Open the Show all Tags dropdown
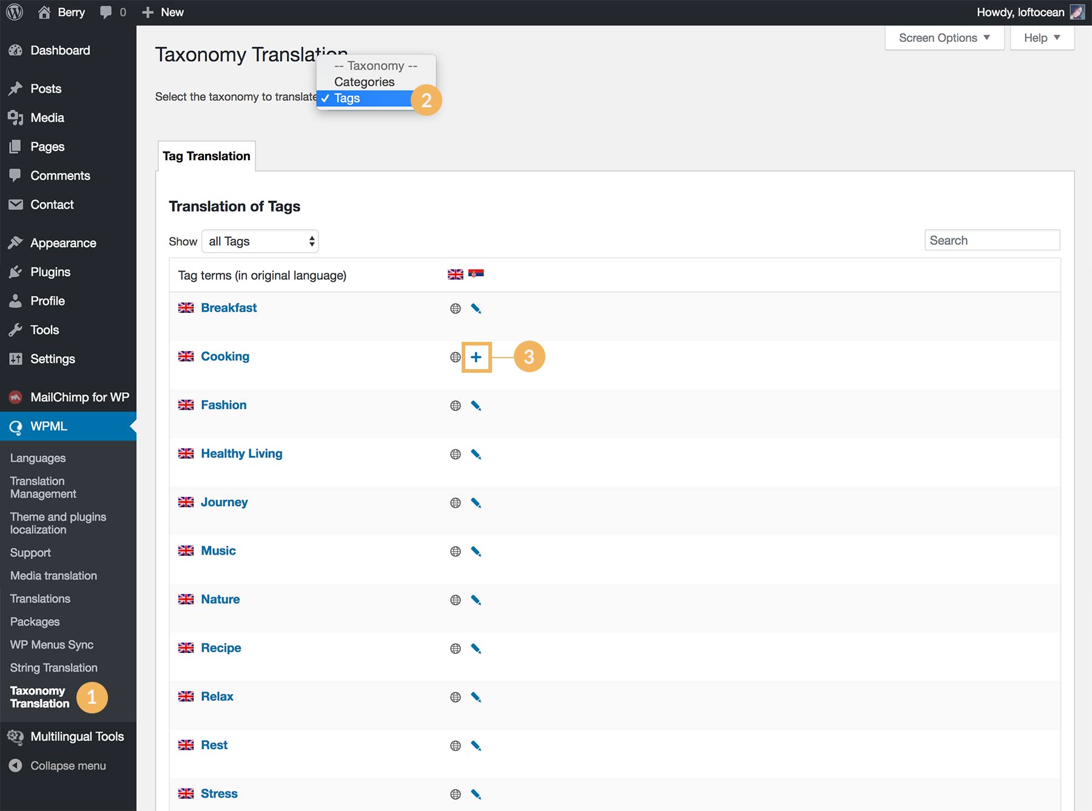The width and height of the screenshot is (1092, 811). 260,241
